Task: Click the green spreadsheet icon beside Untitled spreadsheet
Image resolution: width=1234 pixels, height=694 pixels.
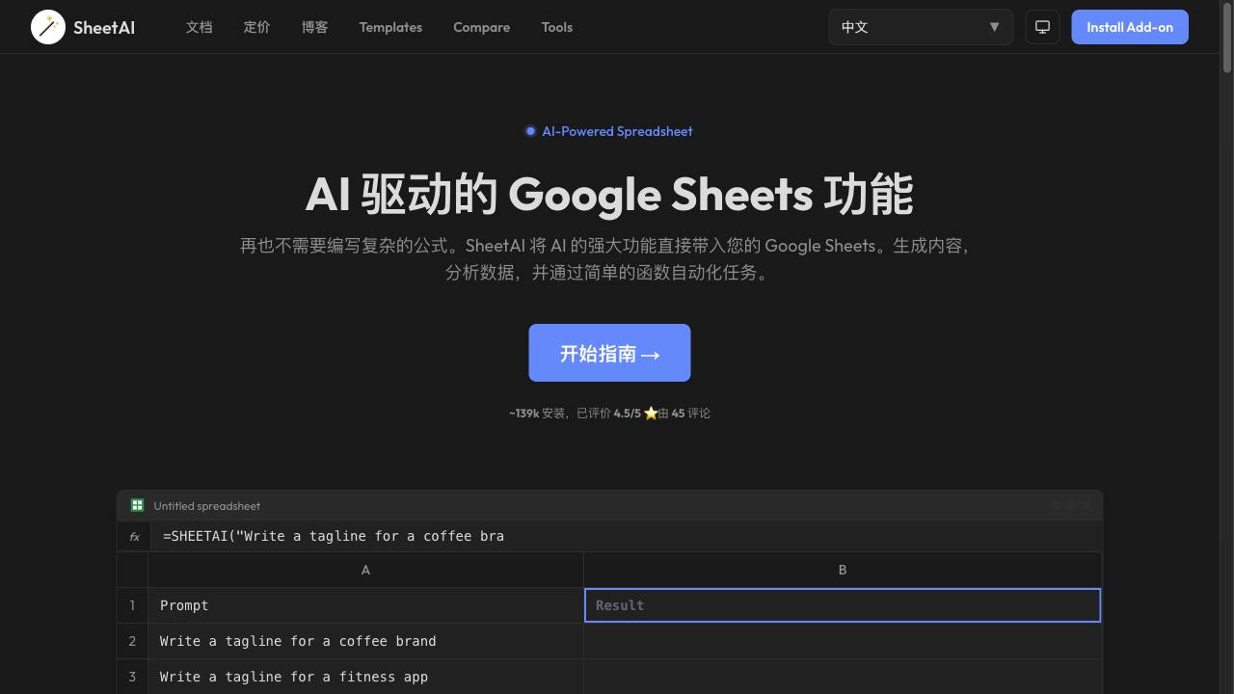Action: point(137,505)
